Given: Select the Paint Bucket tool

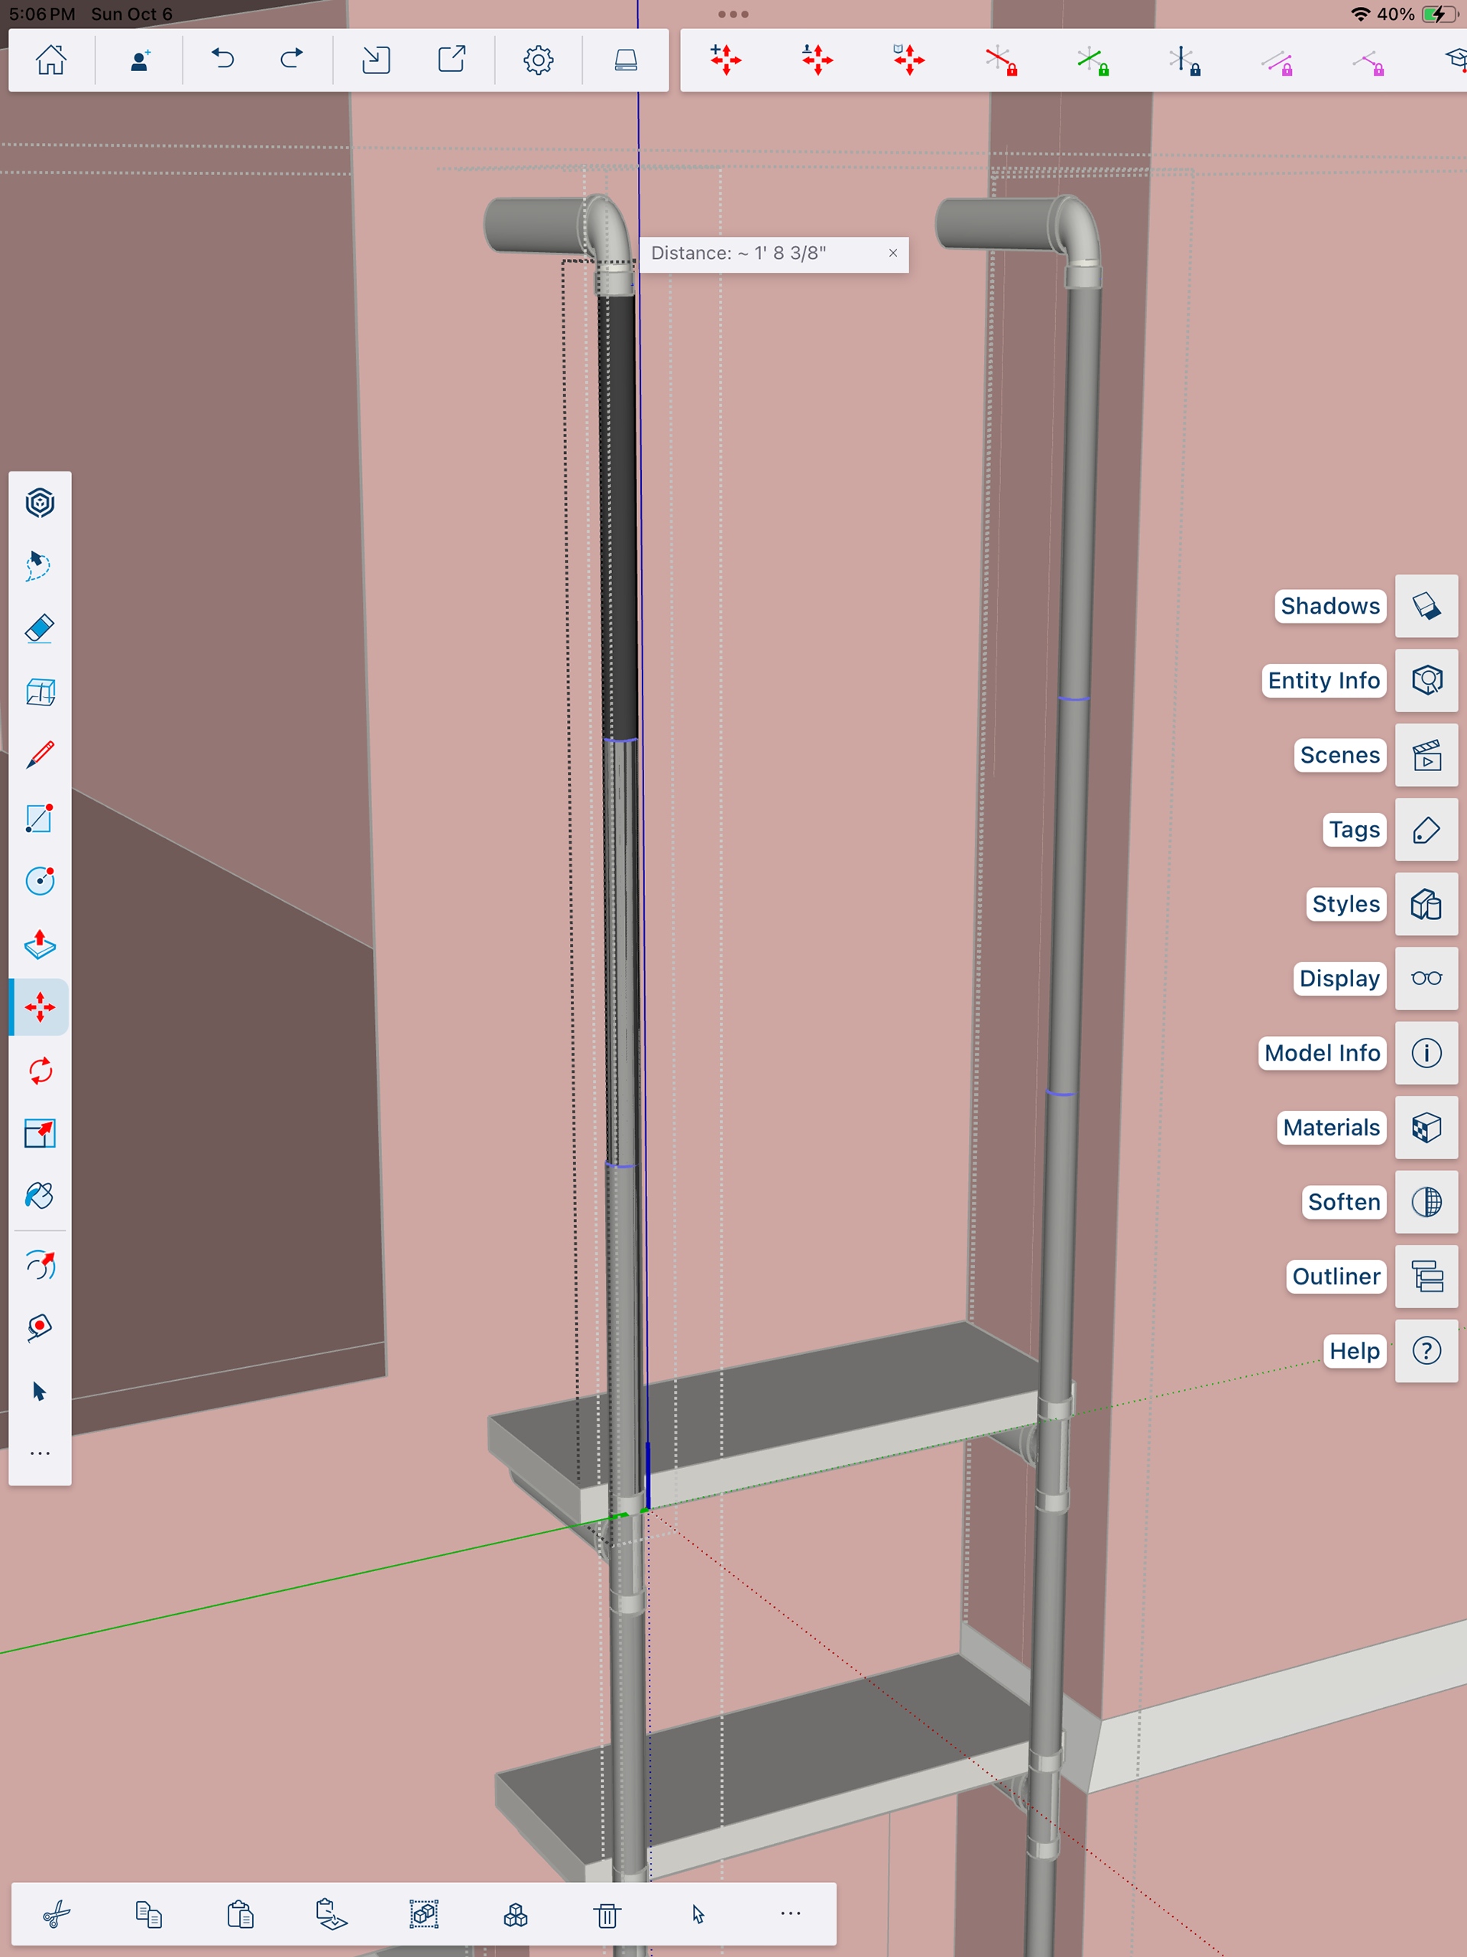Looking at the screenshot, I should point(40,1196).
